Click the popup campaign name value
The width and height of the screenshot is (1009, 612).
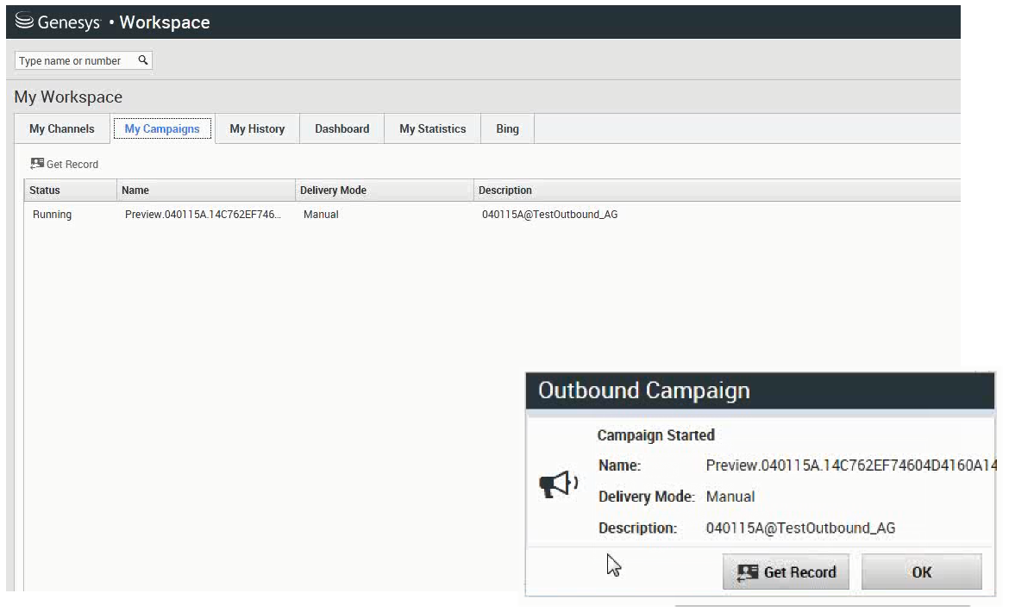pyautogui.click(x=850, y=465)
